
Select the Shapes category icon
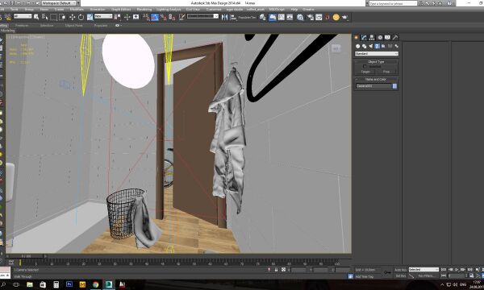(x=365, y=46)
